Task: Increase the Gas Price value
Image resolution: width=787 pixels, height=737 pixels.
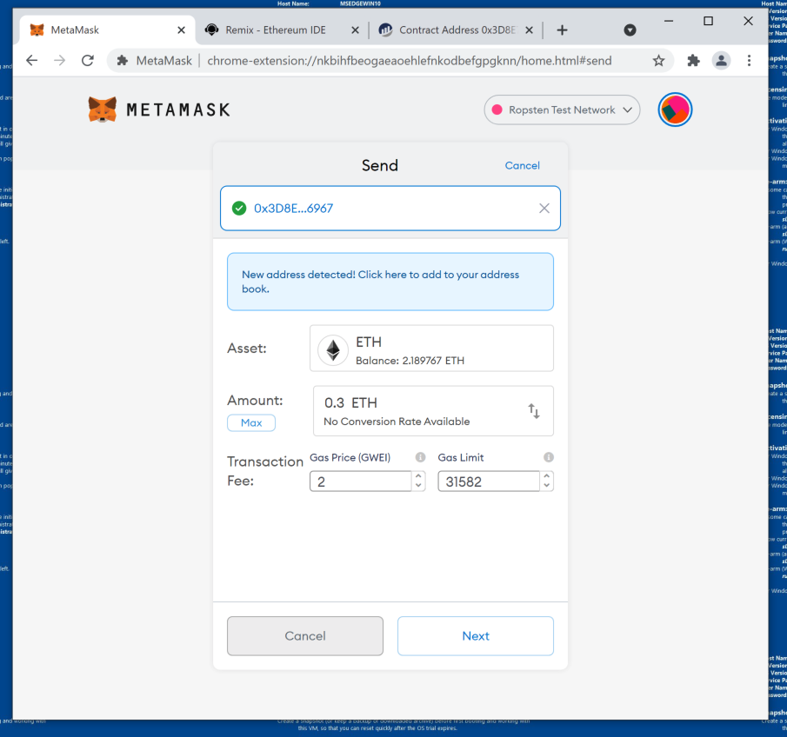Action: tap(418, 476)
